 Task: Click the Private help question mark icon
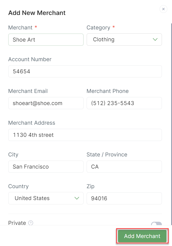point(31,223)
